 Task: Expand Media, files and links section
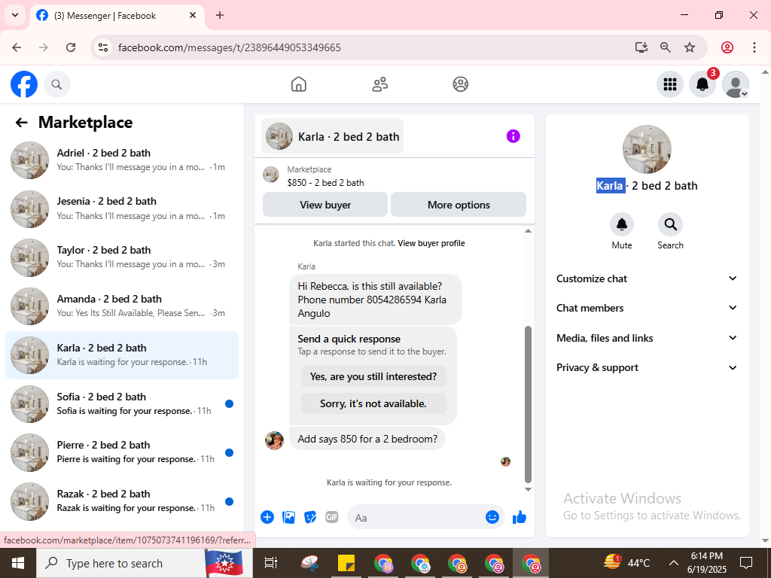tap(647, 338)
